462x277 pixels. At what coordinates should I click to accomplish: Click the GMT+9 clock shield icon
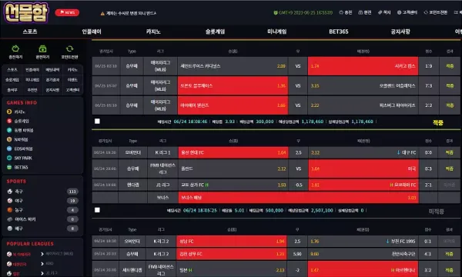(x=276, y=12)
